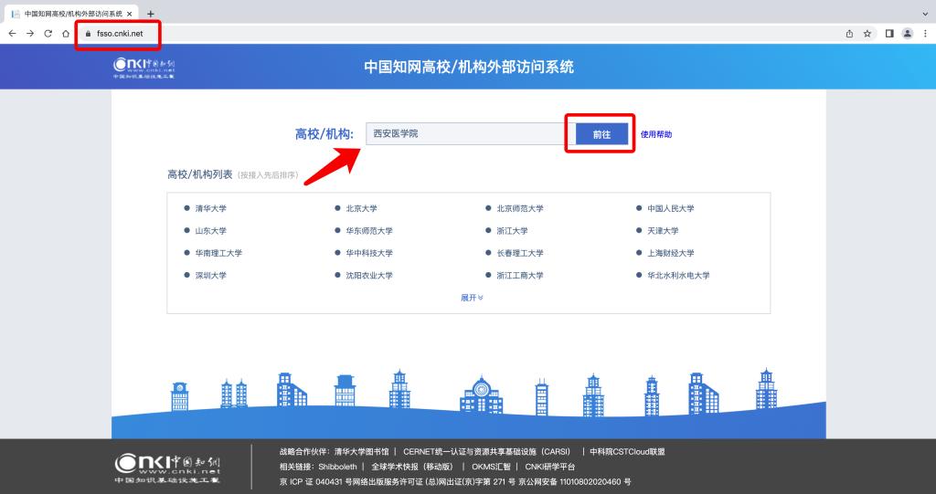Click the fsso.cnki.net address bar URL
Image resolution: width=936 pixels, height=494 pixels.
click(x=120, y=34)
